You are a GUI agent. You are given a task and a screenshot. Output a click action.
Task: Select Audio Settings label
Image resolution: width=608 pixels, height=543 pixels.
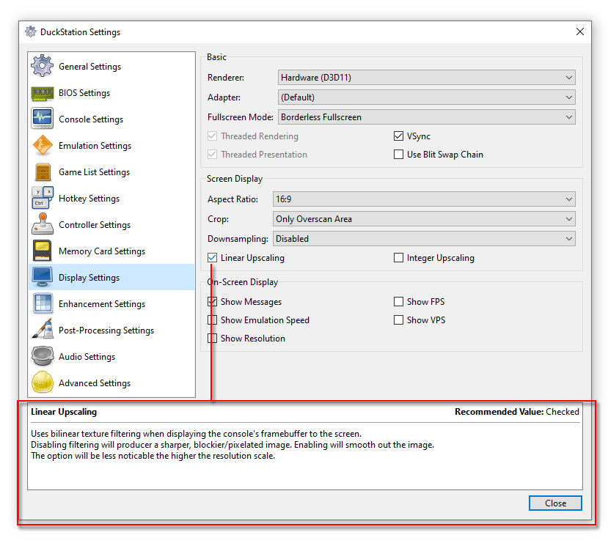pos(87,357)
